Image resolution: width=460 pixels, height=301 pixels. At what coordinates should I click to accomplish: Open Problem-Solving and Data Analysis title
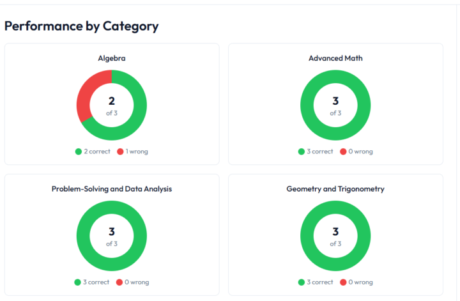click(112, 189)
